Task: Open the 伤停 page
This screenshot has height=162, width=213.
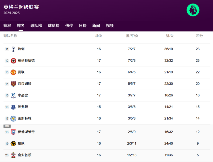Action: [x=69, y=26]
